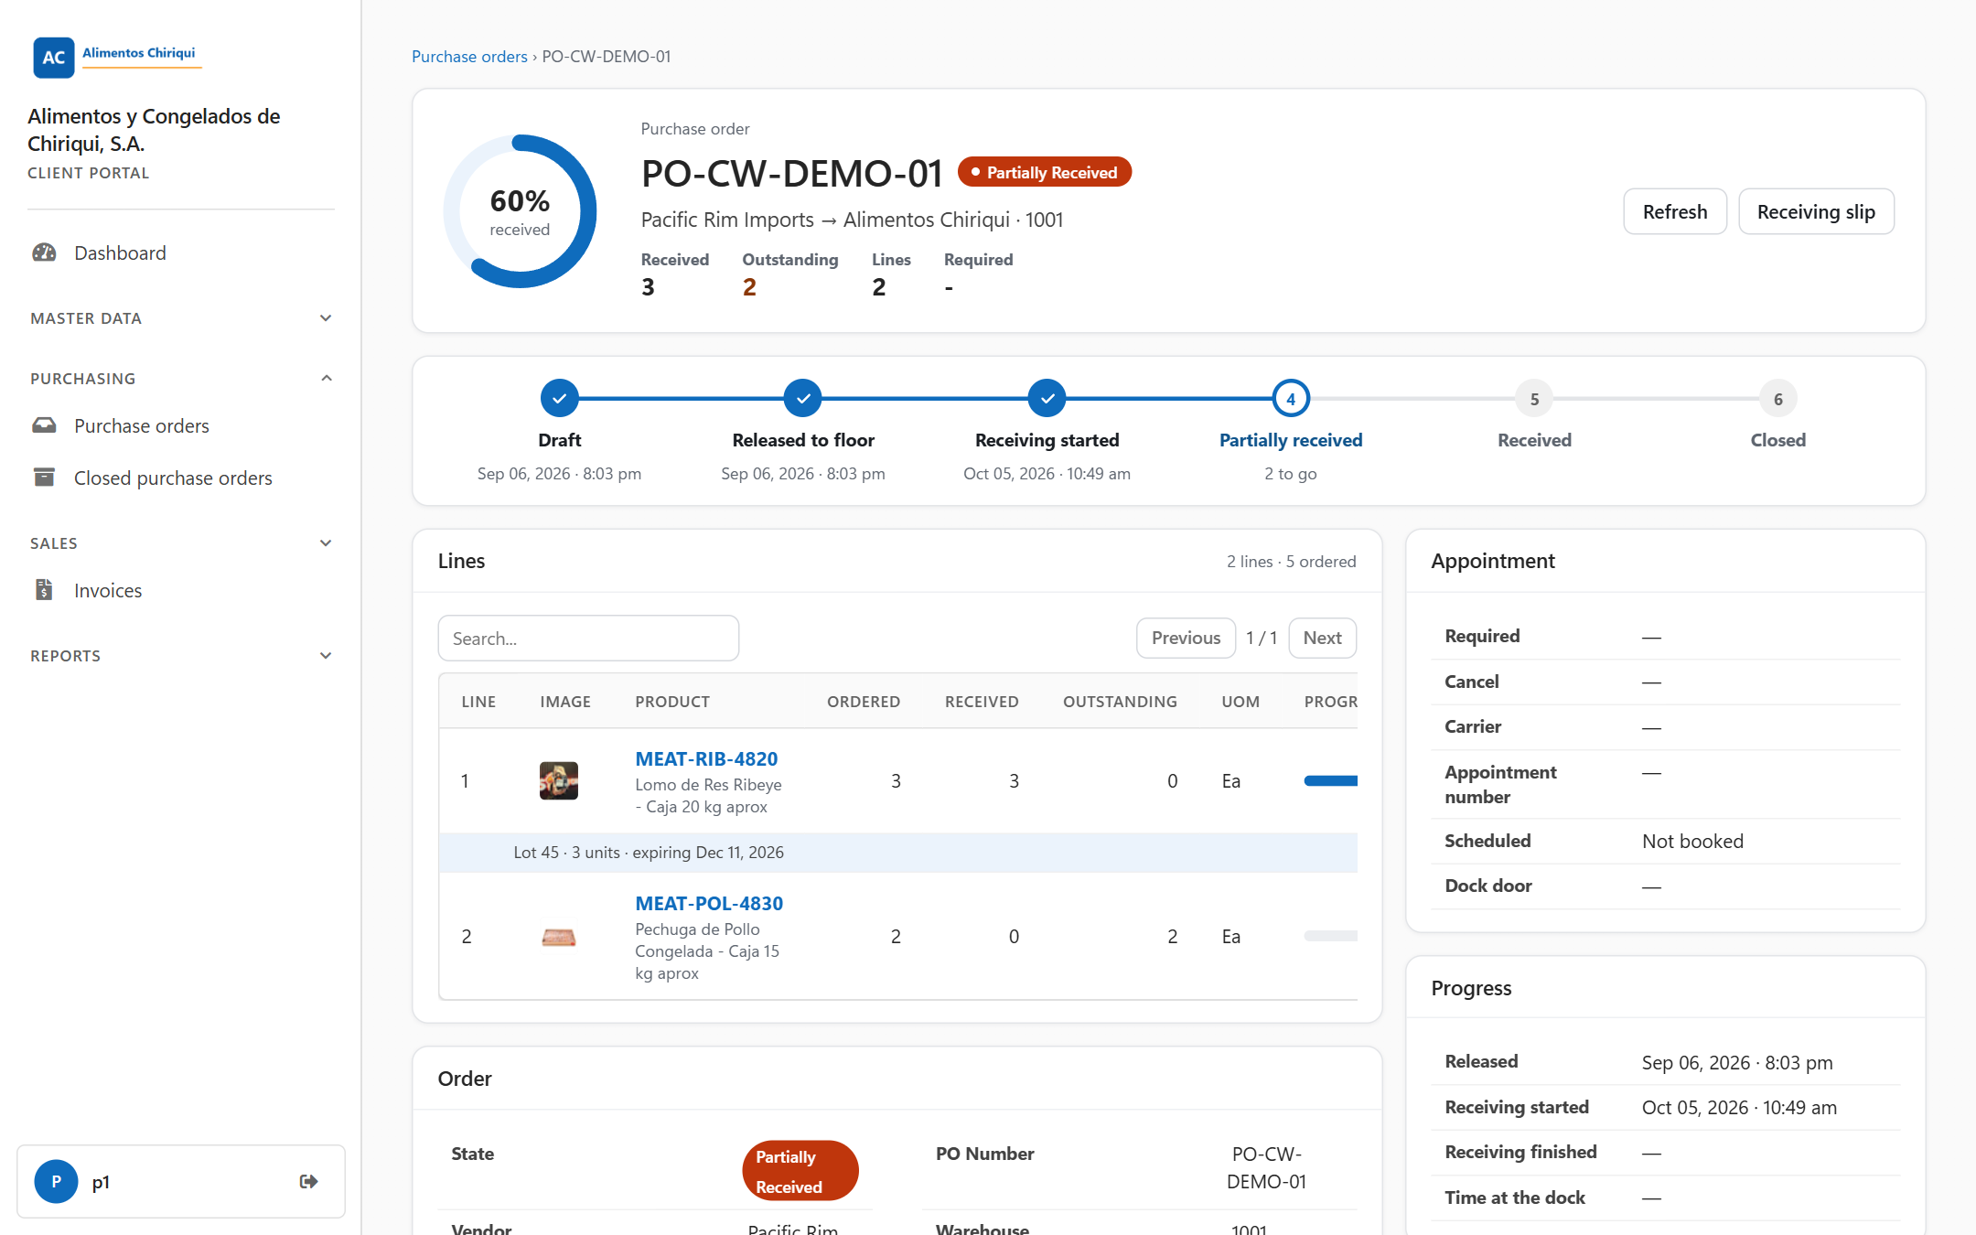Open the MEAT-RIB-4820 product link

[x=706, y=758]
